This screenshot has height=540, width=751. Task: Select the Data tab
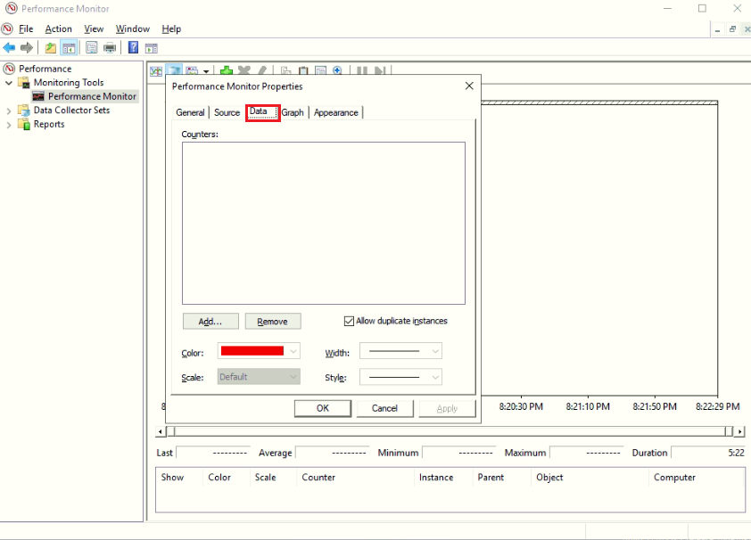[x=262, y=112]
